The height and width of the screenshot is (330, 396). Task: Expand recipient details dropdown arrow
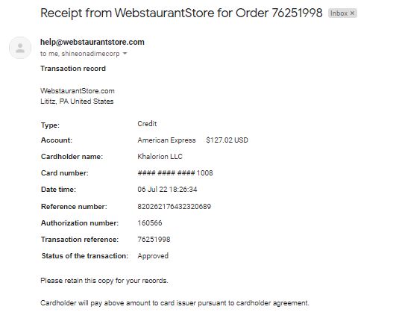click(125, 54)
